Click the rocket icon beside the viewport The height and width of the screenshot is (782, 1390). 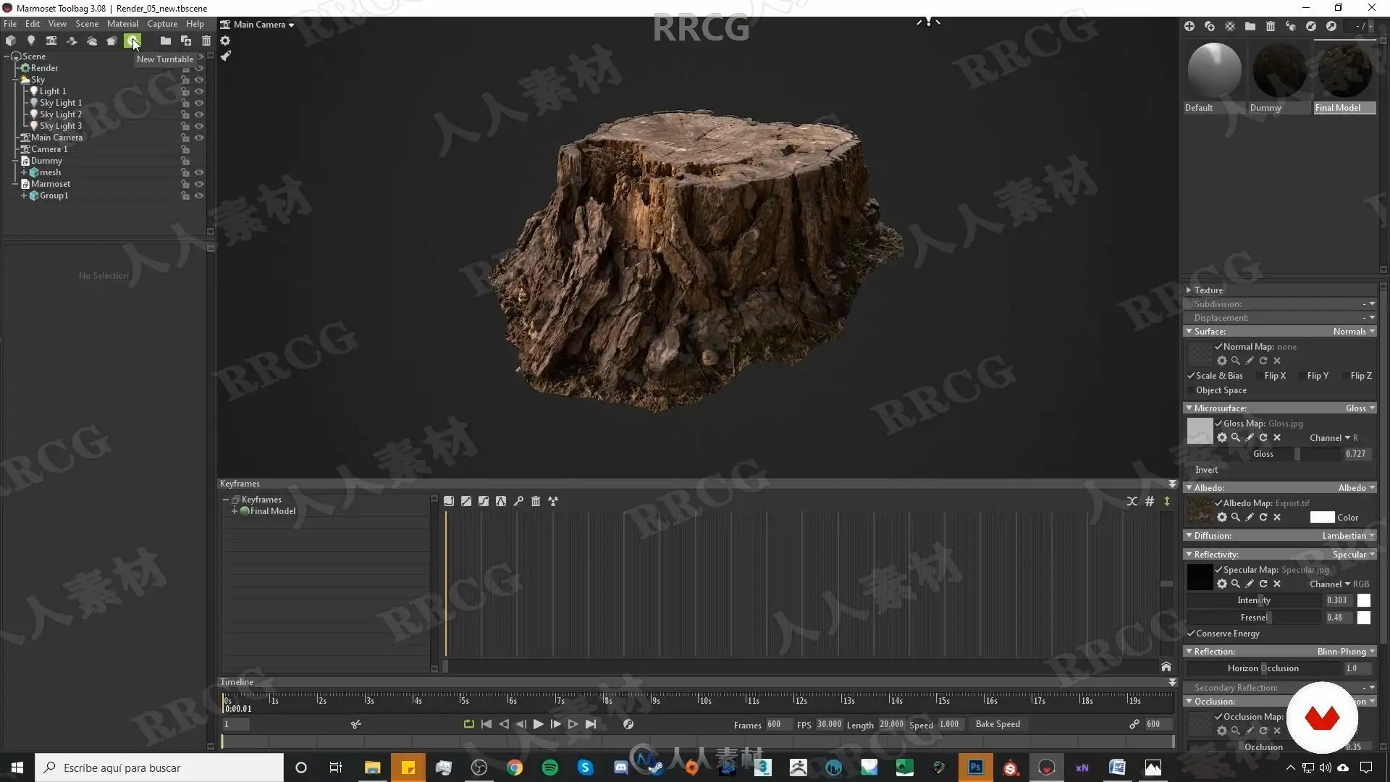[x=226, y=56]
